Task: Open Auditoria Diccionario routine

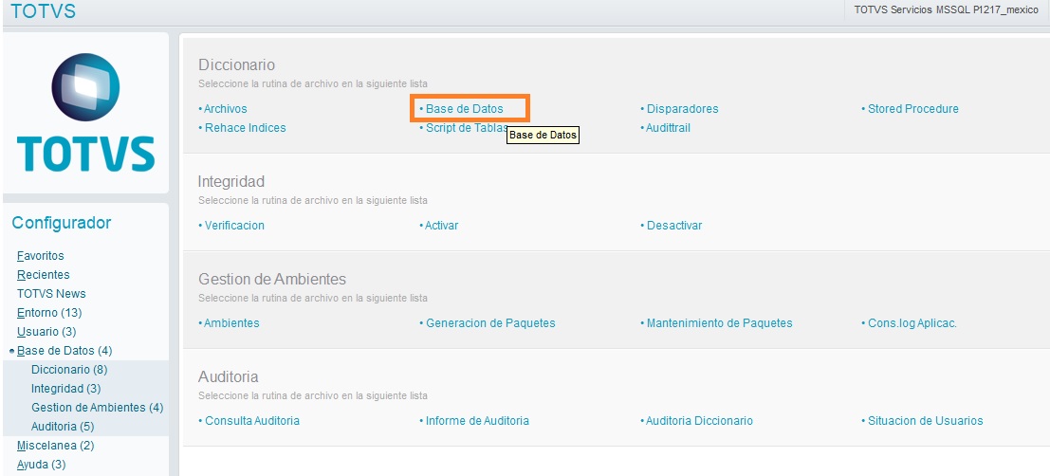Action: (699, 420)
